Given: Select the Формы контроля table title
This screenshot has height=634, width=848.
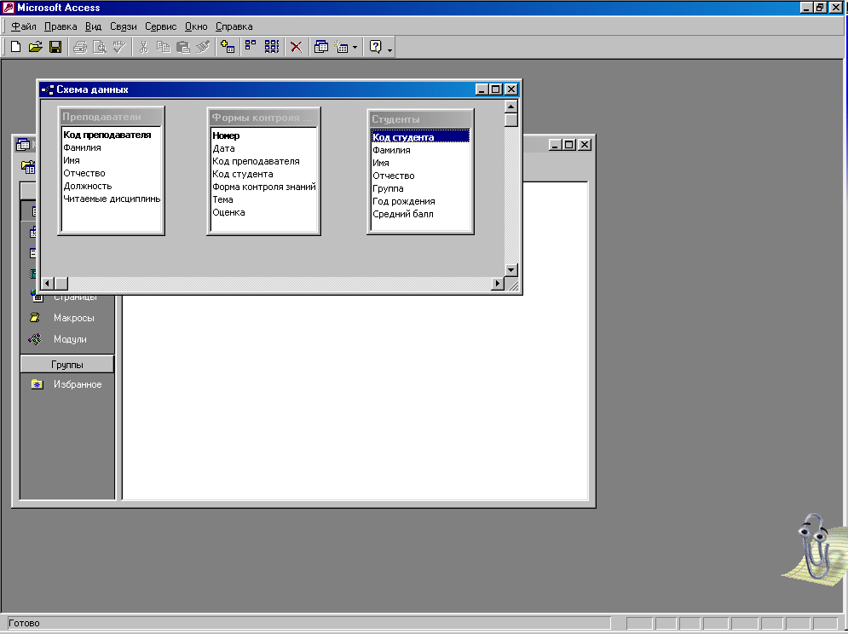Looking at the screenshot, I should coord(263,118).
